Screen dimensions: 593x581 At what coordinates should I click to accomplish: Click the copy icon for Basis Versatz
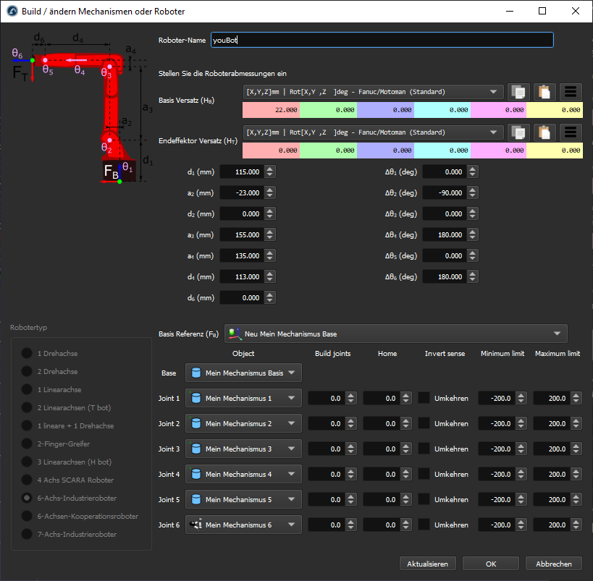(x=518, y=92)
